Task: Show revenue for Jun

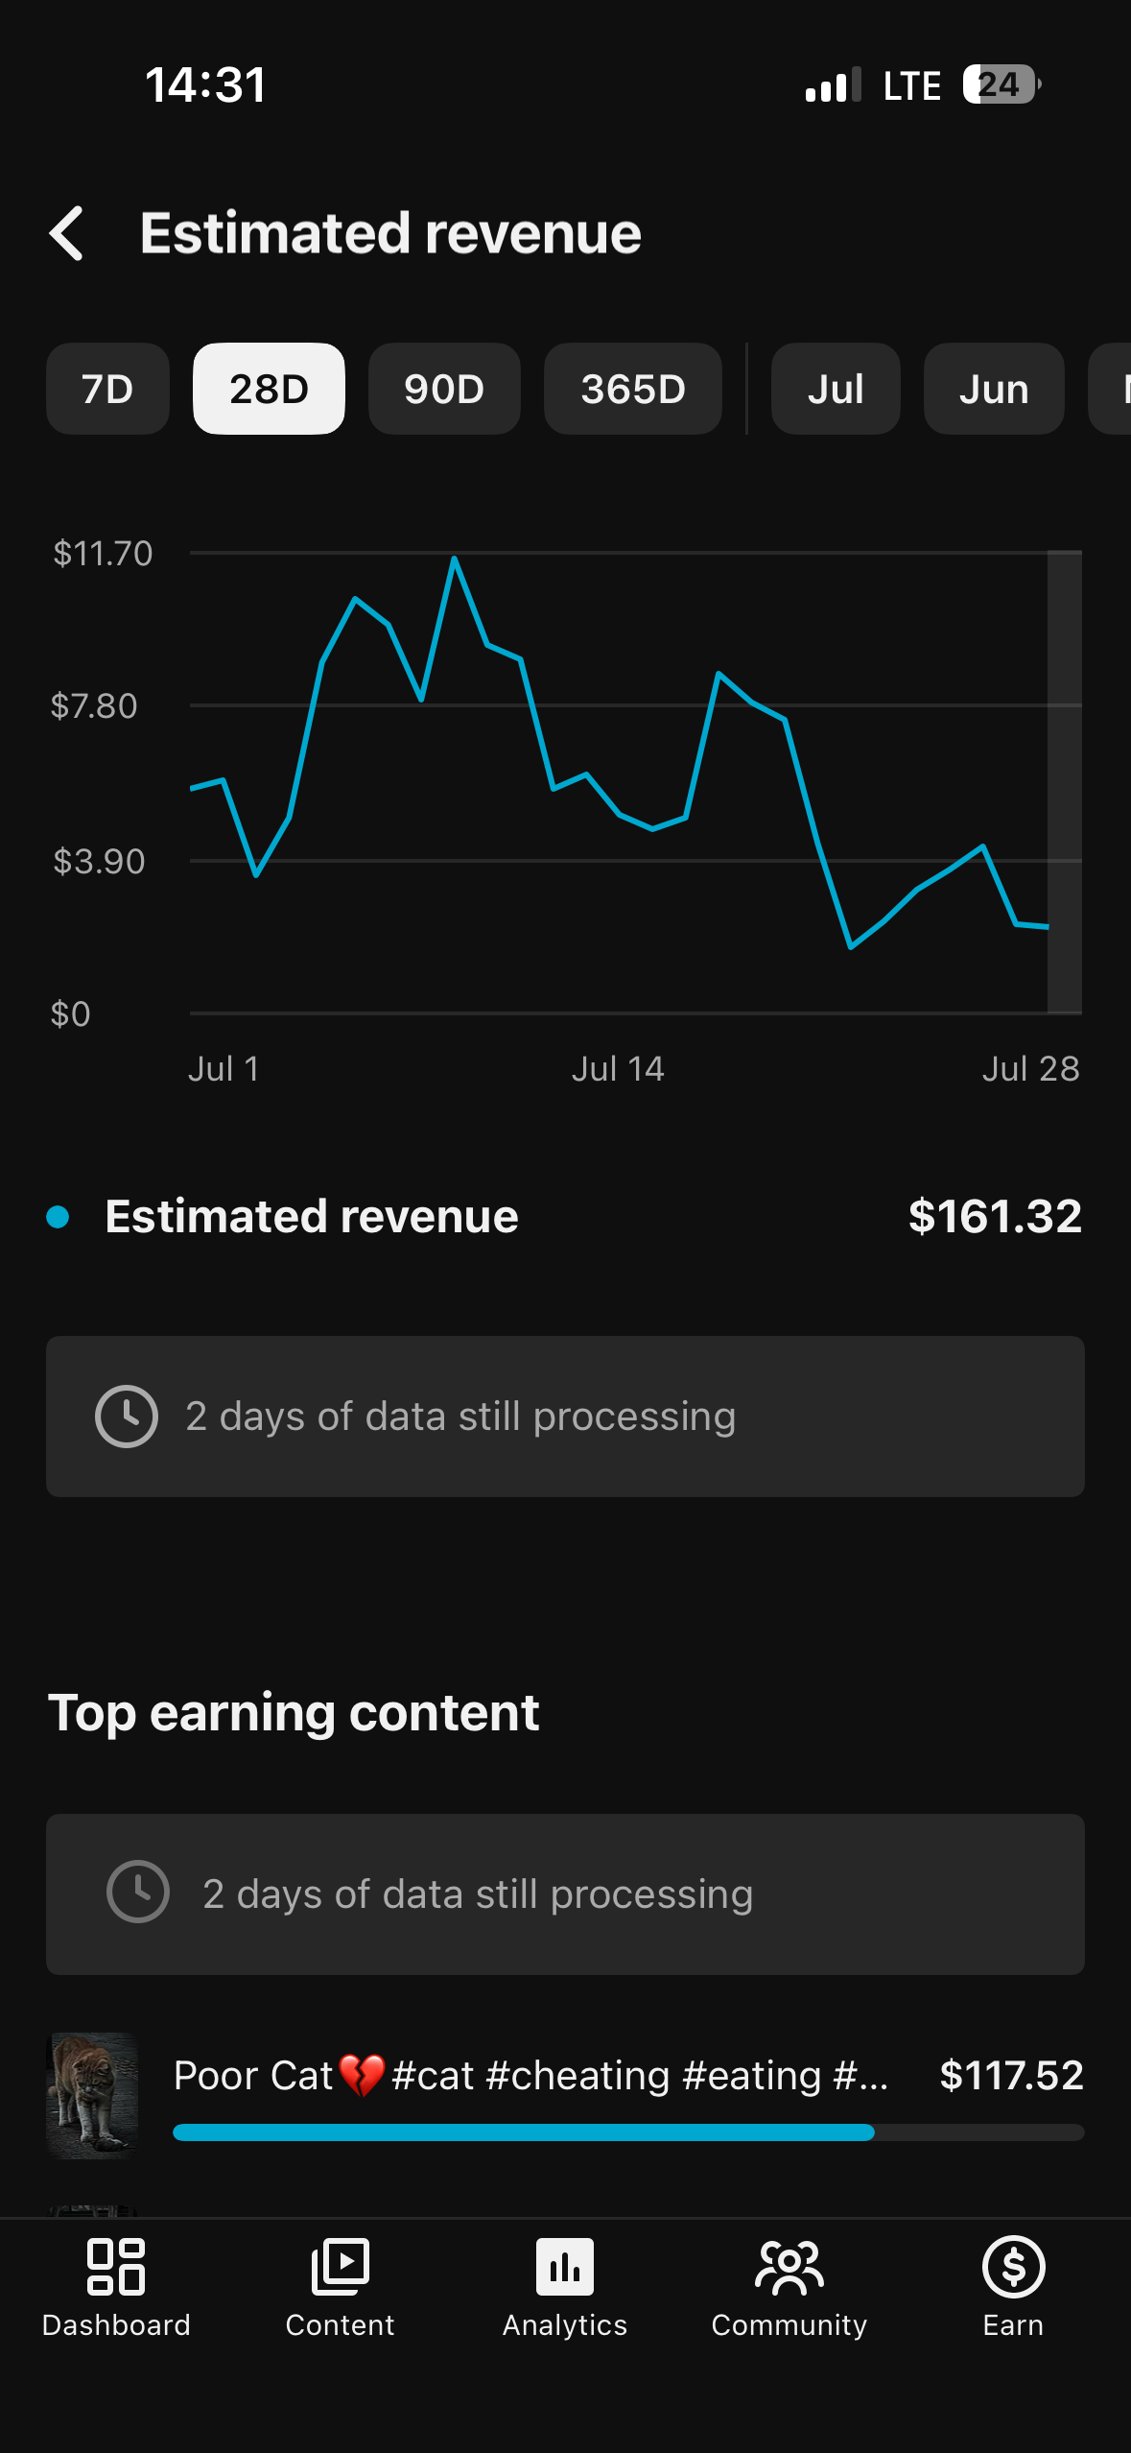Action: pos(994,389)
